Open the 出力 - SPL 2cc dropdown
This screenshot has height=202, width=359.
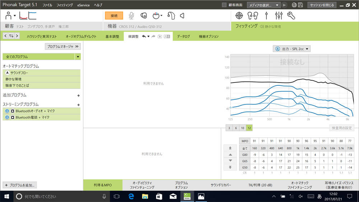[292, 49]
